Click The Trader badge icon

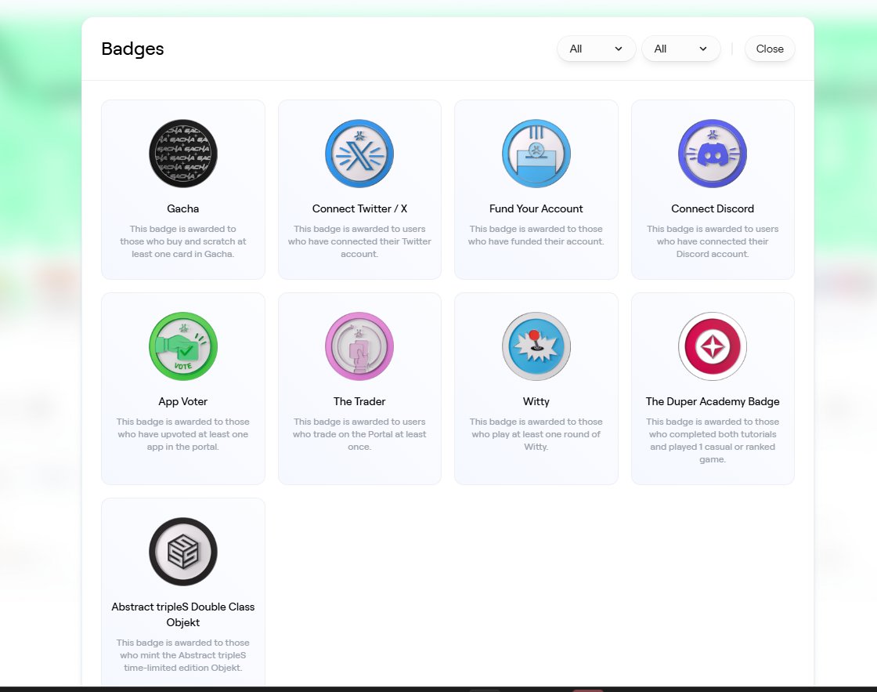click(359, 346)
